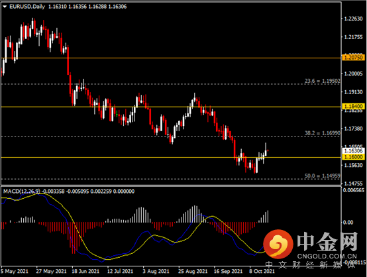Select the 1.18400 yellow price label

[354, 106]
